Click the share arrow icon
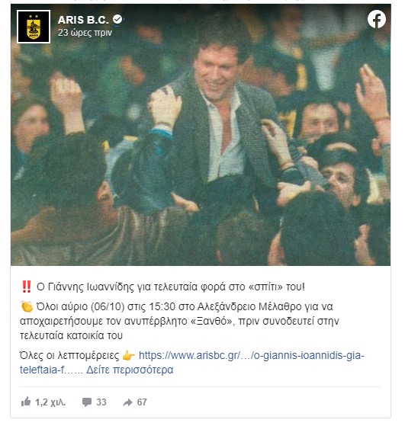The width and height of the screenshot is (405, 426). (x=128, y=402)
